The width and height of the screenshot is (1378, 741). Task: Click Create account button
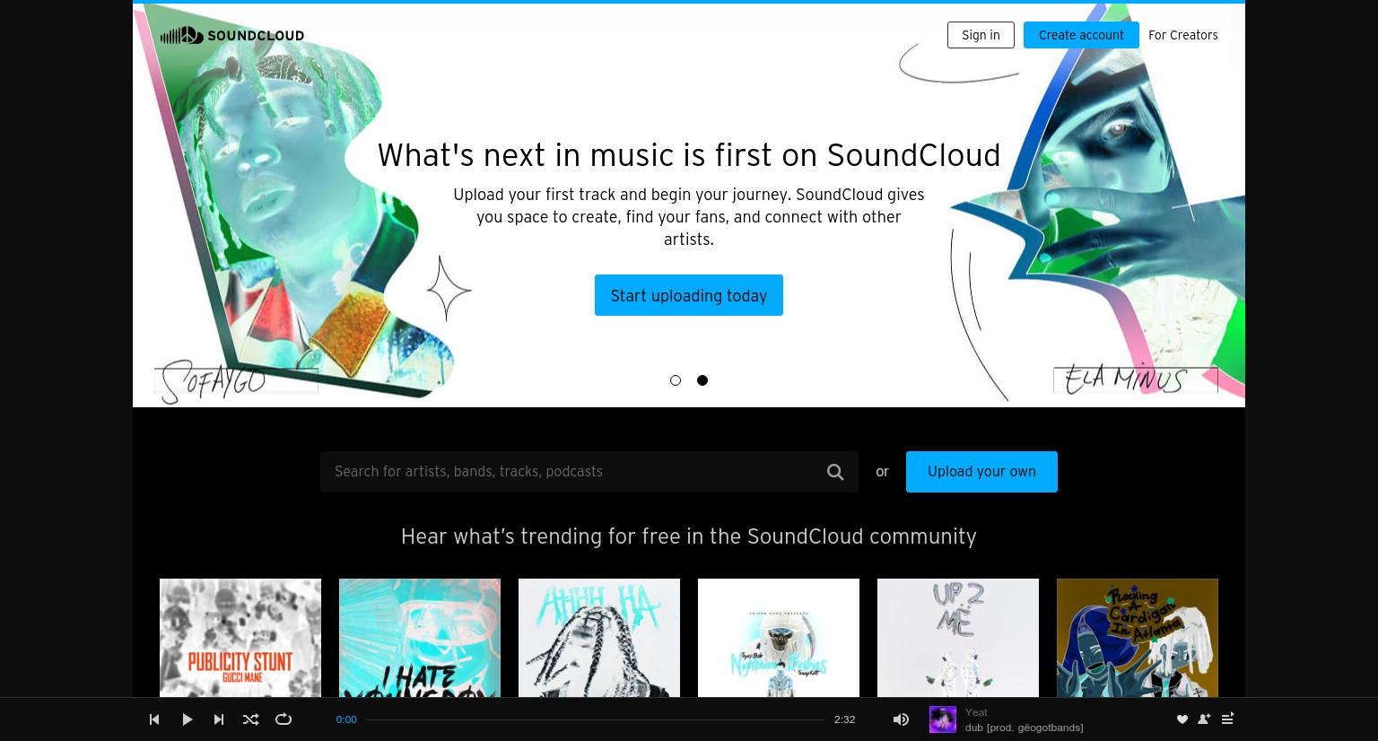[x=1081, y=35]
